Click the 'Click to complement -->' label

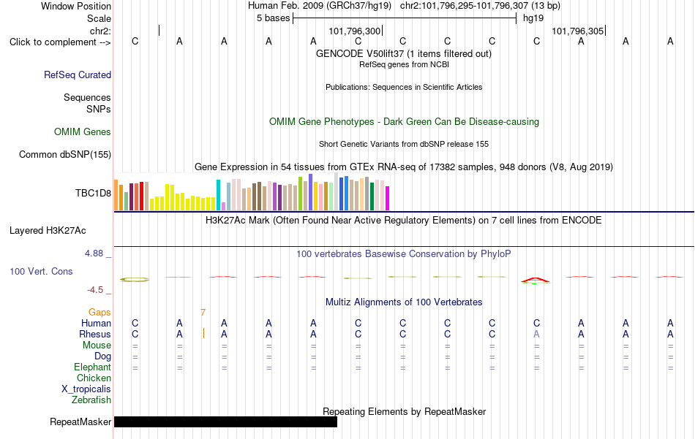point(60,42)
